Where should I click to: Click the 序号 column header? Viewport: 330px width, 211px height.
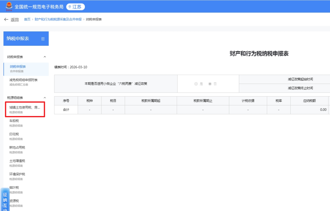(66, 101)
